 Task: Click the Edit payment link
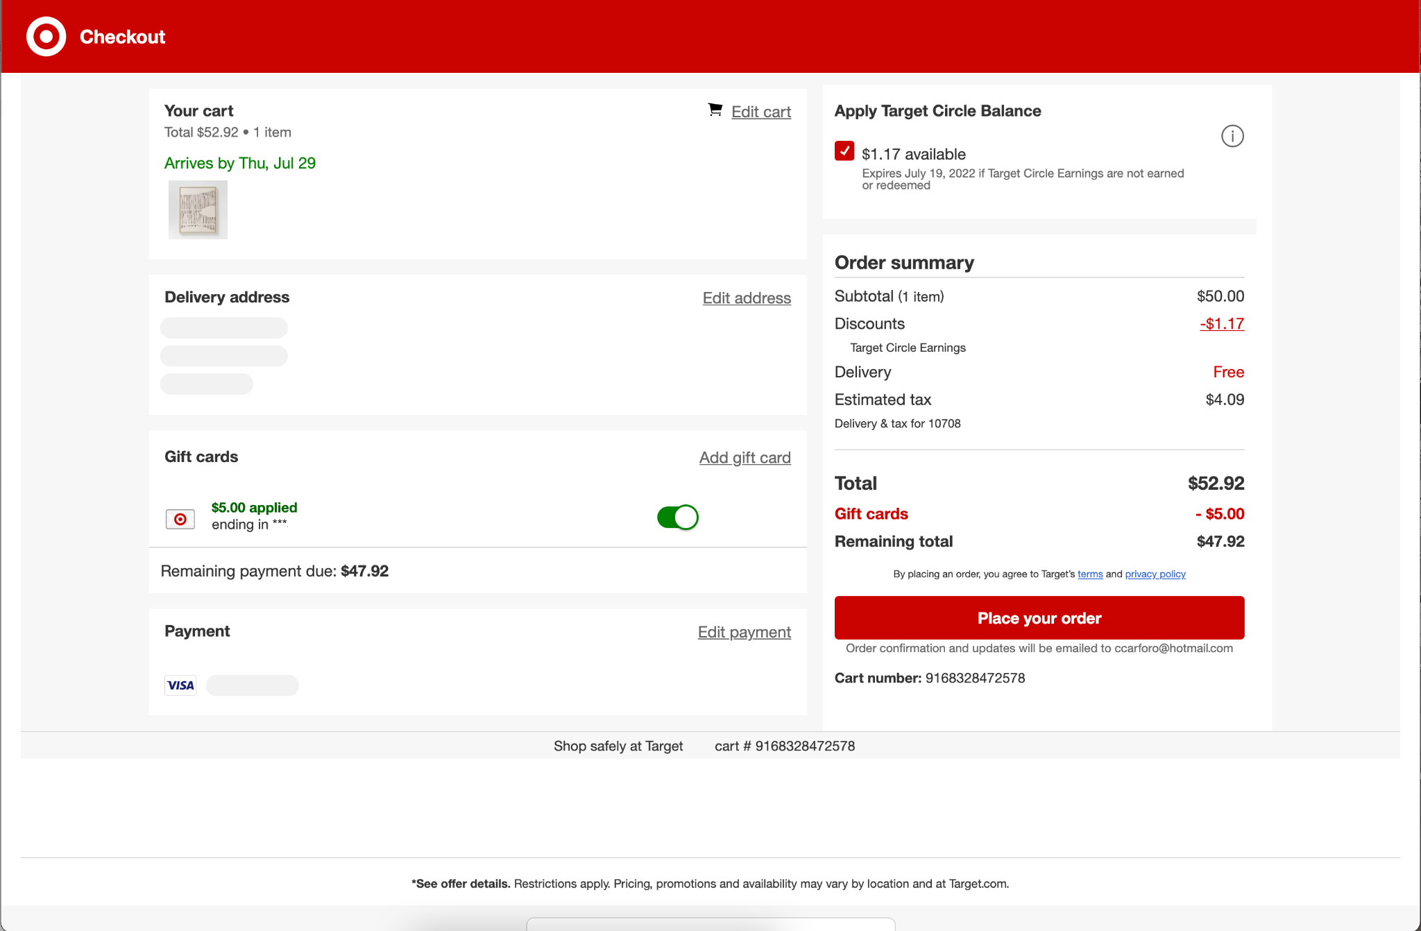pyautogui.click(x=744, y=632)
